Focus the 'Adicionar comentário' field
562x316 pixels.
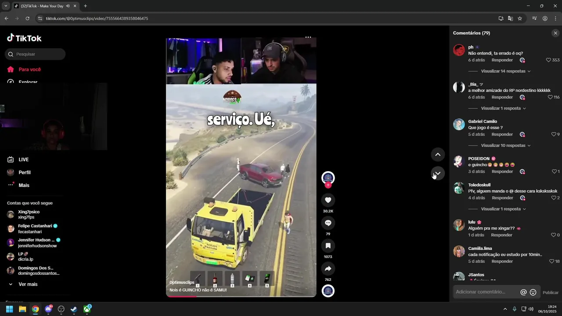[485, 292]
